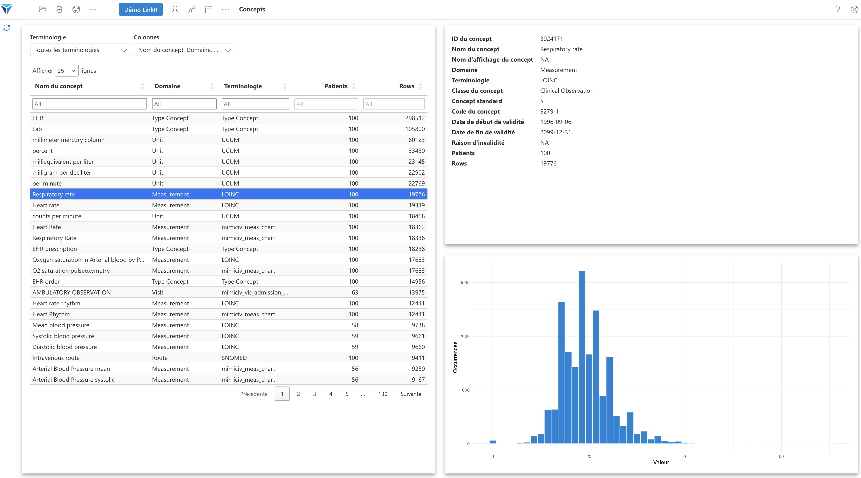Select the Arterial Blood Pressure mean row
The width and height of the screenshot is (861, 478).
(x=229, y=369)
